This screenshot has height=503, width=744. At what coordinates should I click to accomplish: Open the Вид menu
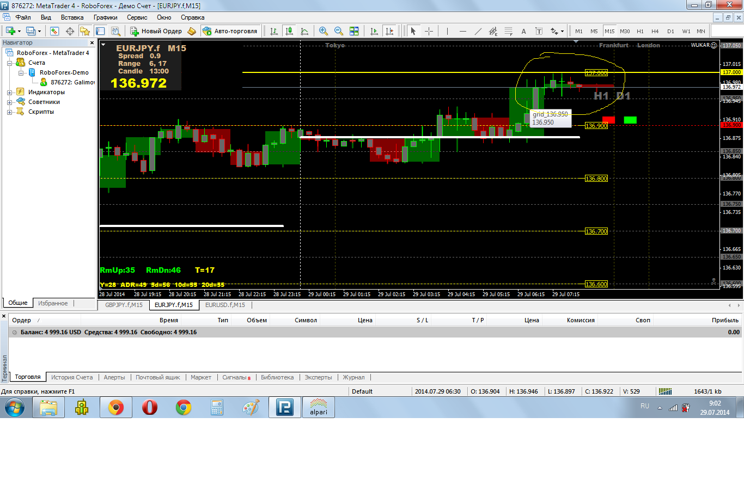[x=46, y=17]
